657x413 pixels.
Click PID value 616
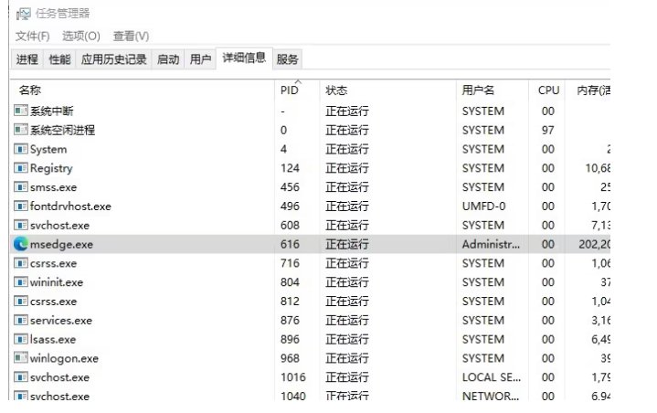pyautogui.click(x=290, y=244)
